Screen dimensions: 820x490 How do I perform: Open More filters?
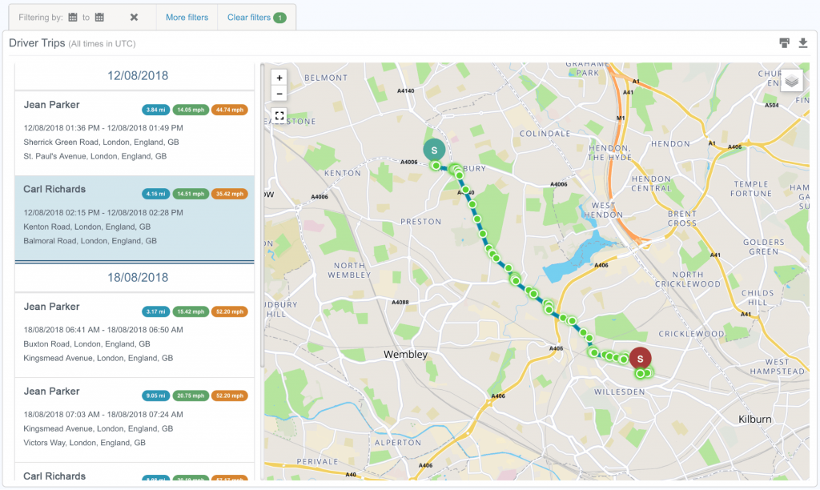(x=187, y=18)
